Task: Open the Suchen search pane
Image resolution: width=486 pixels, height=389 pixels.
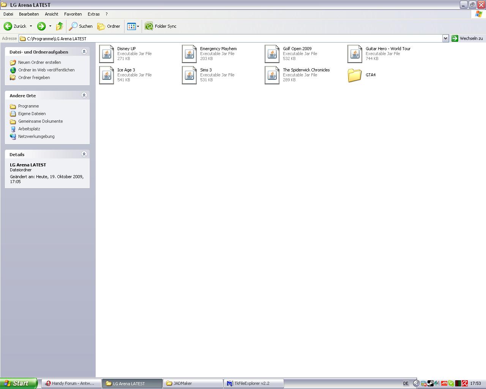Action: tap(81, 26)
